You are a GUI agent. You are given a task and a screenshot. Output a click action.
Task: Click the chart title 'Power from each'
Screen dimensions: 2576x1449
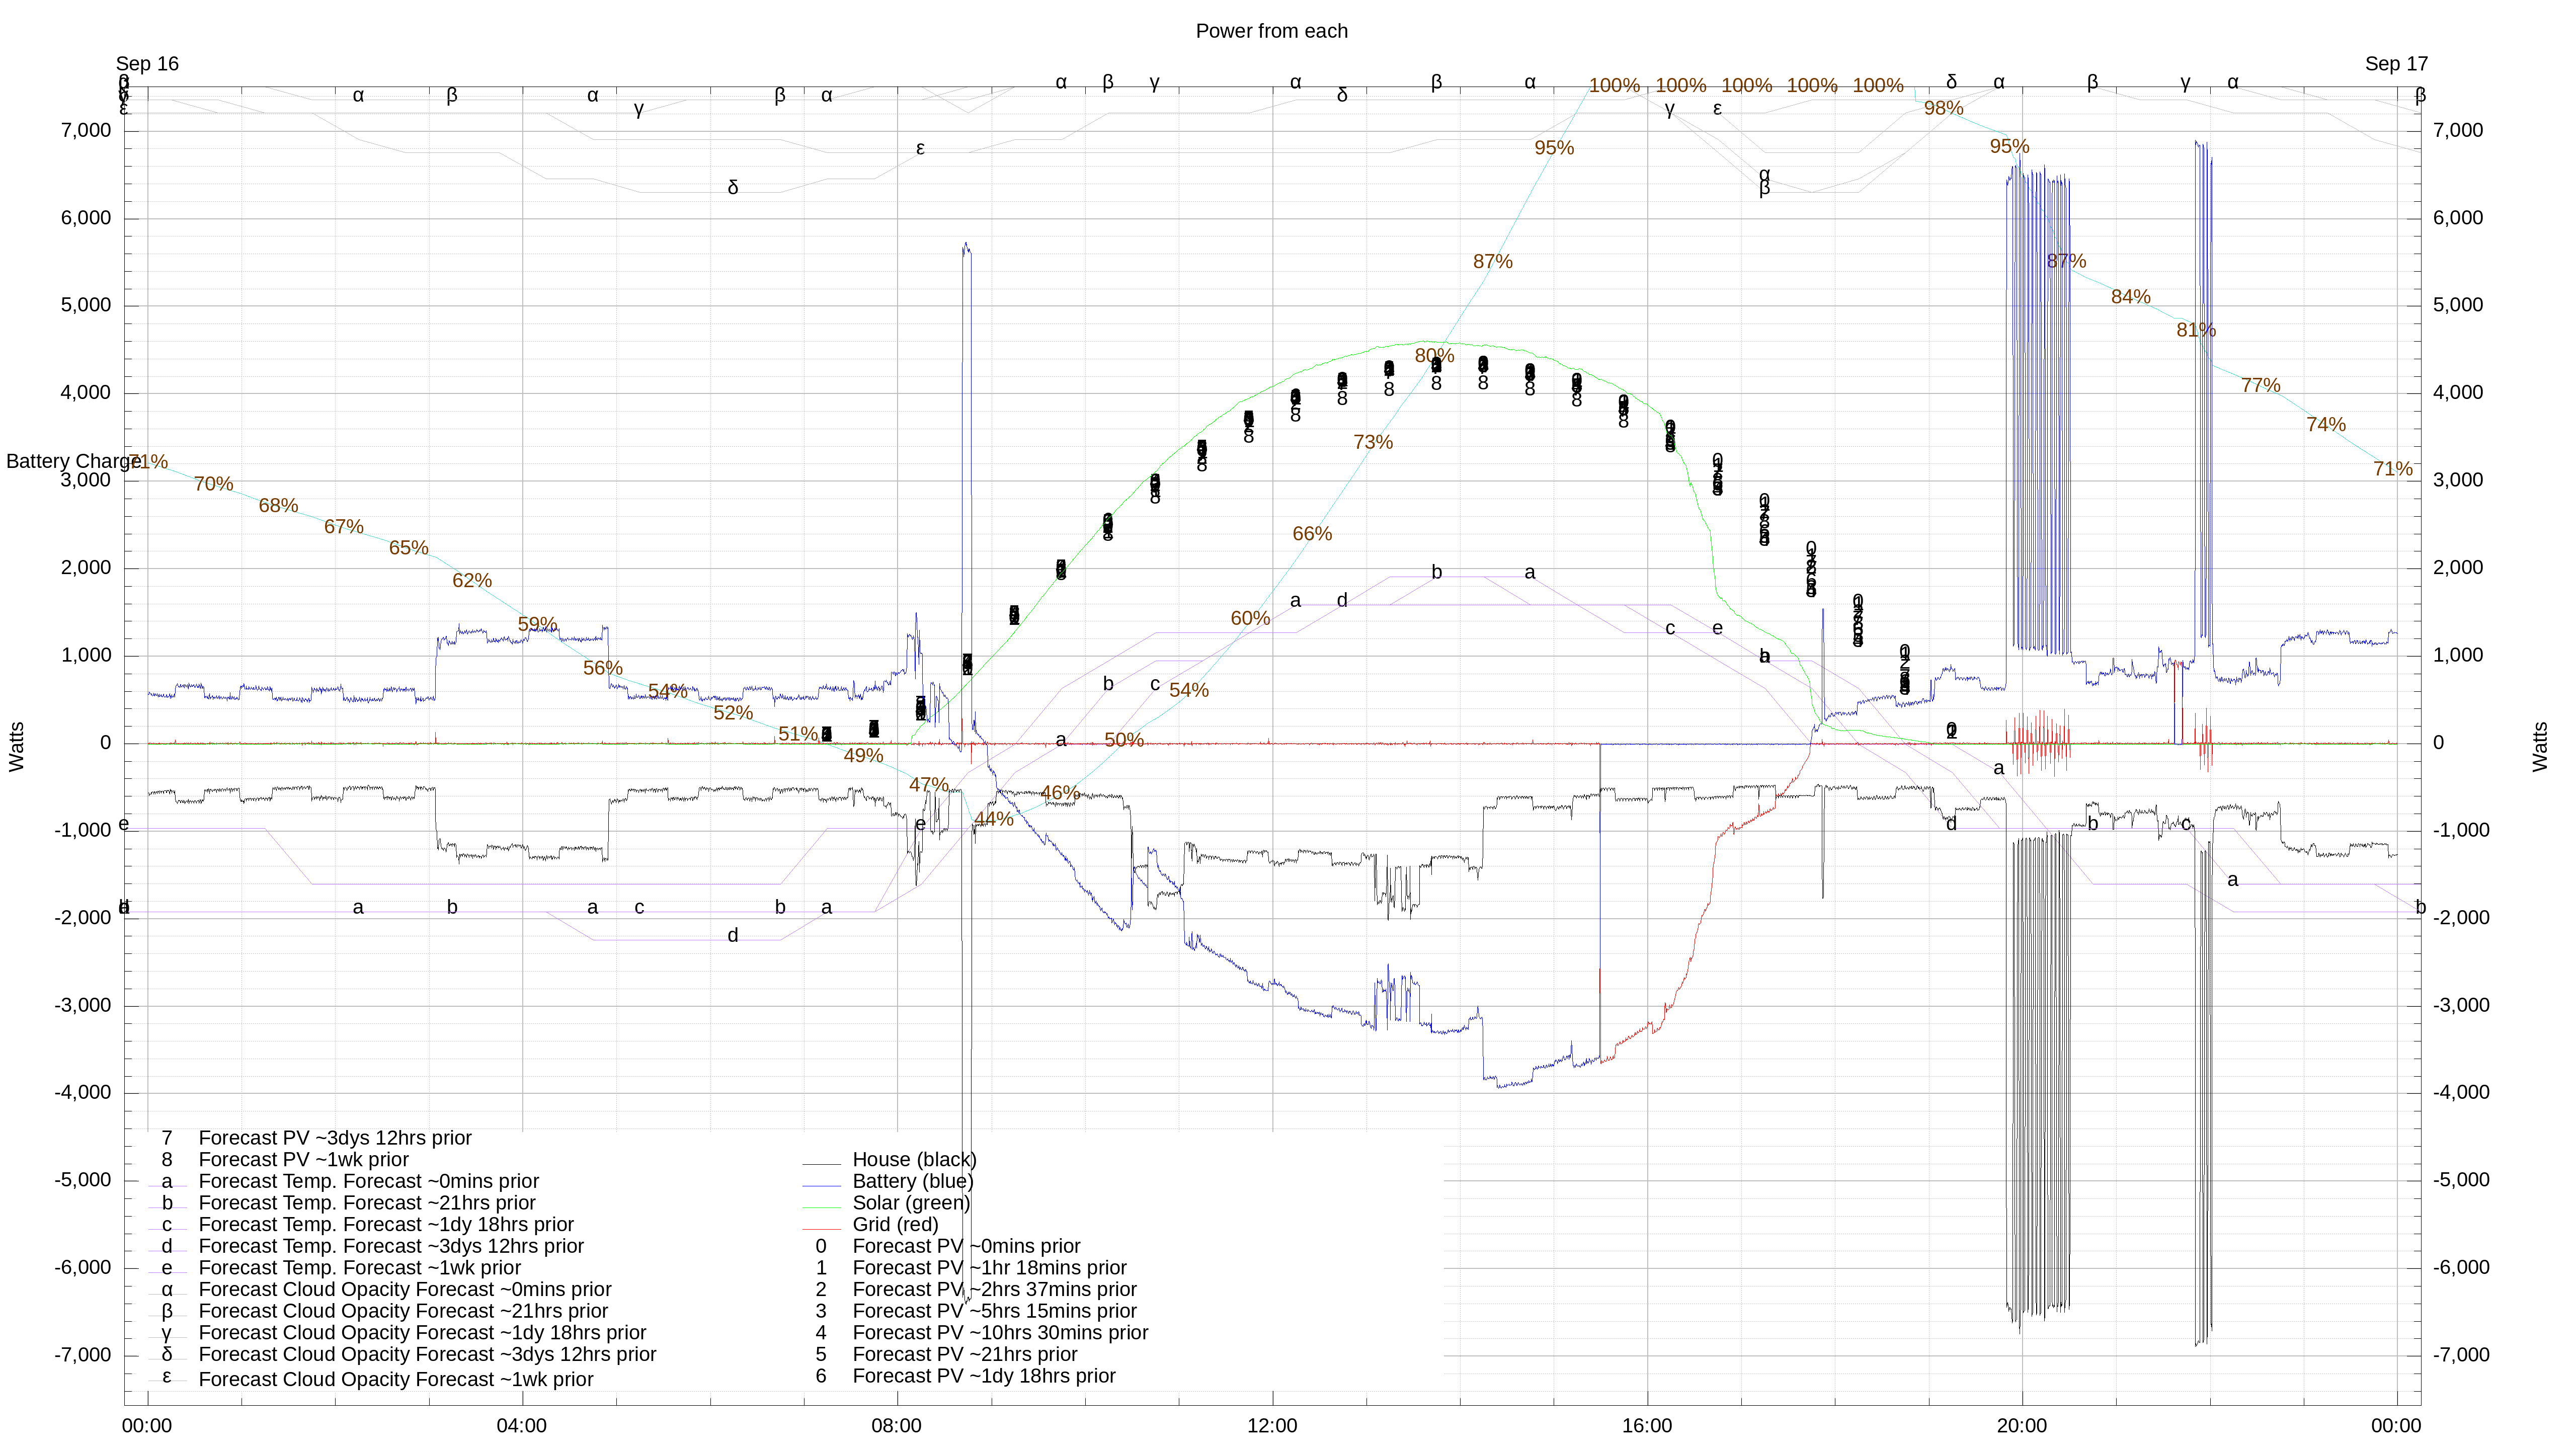[1271, 31]
